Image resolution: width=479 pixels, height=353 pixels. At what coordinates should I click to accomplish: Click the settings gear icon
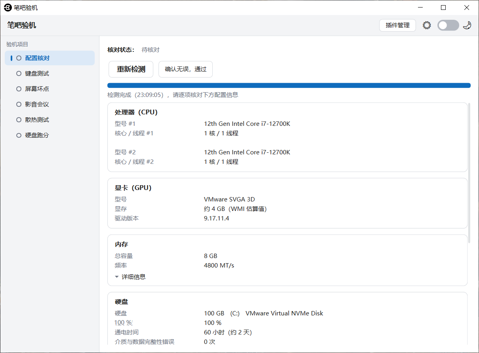click(427, 25)
